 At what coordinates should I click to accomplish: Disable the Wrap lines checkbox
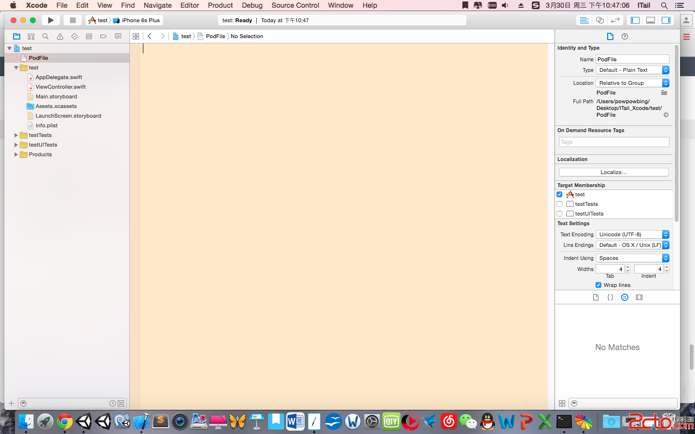(598, 285)
